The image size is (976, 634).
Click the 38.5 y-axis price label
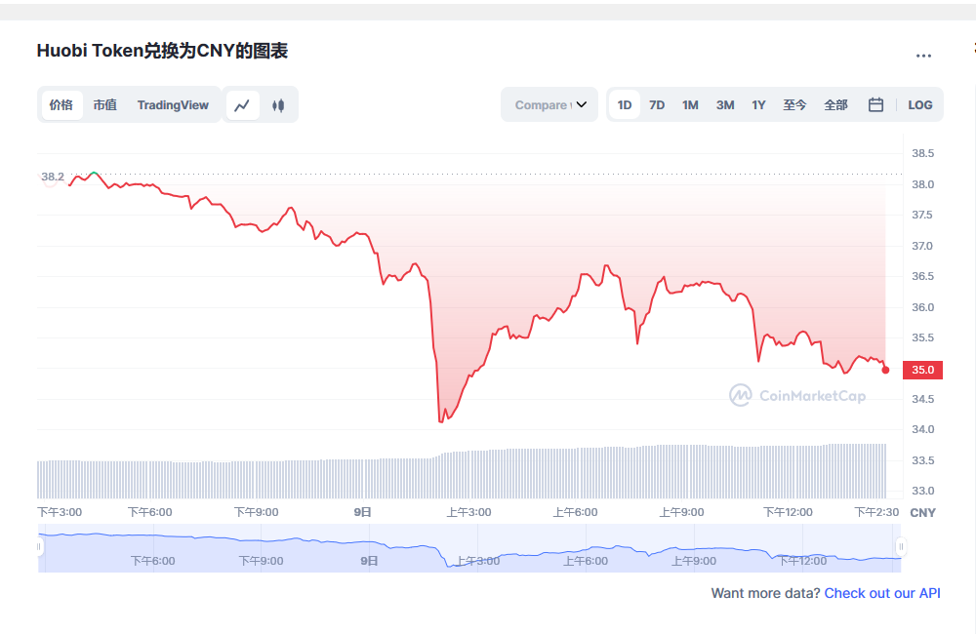tap(922, 153)
